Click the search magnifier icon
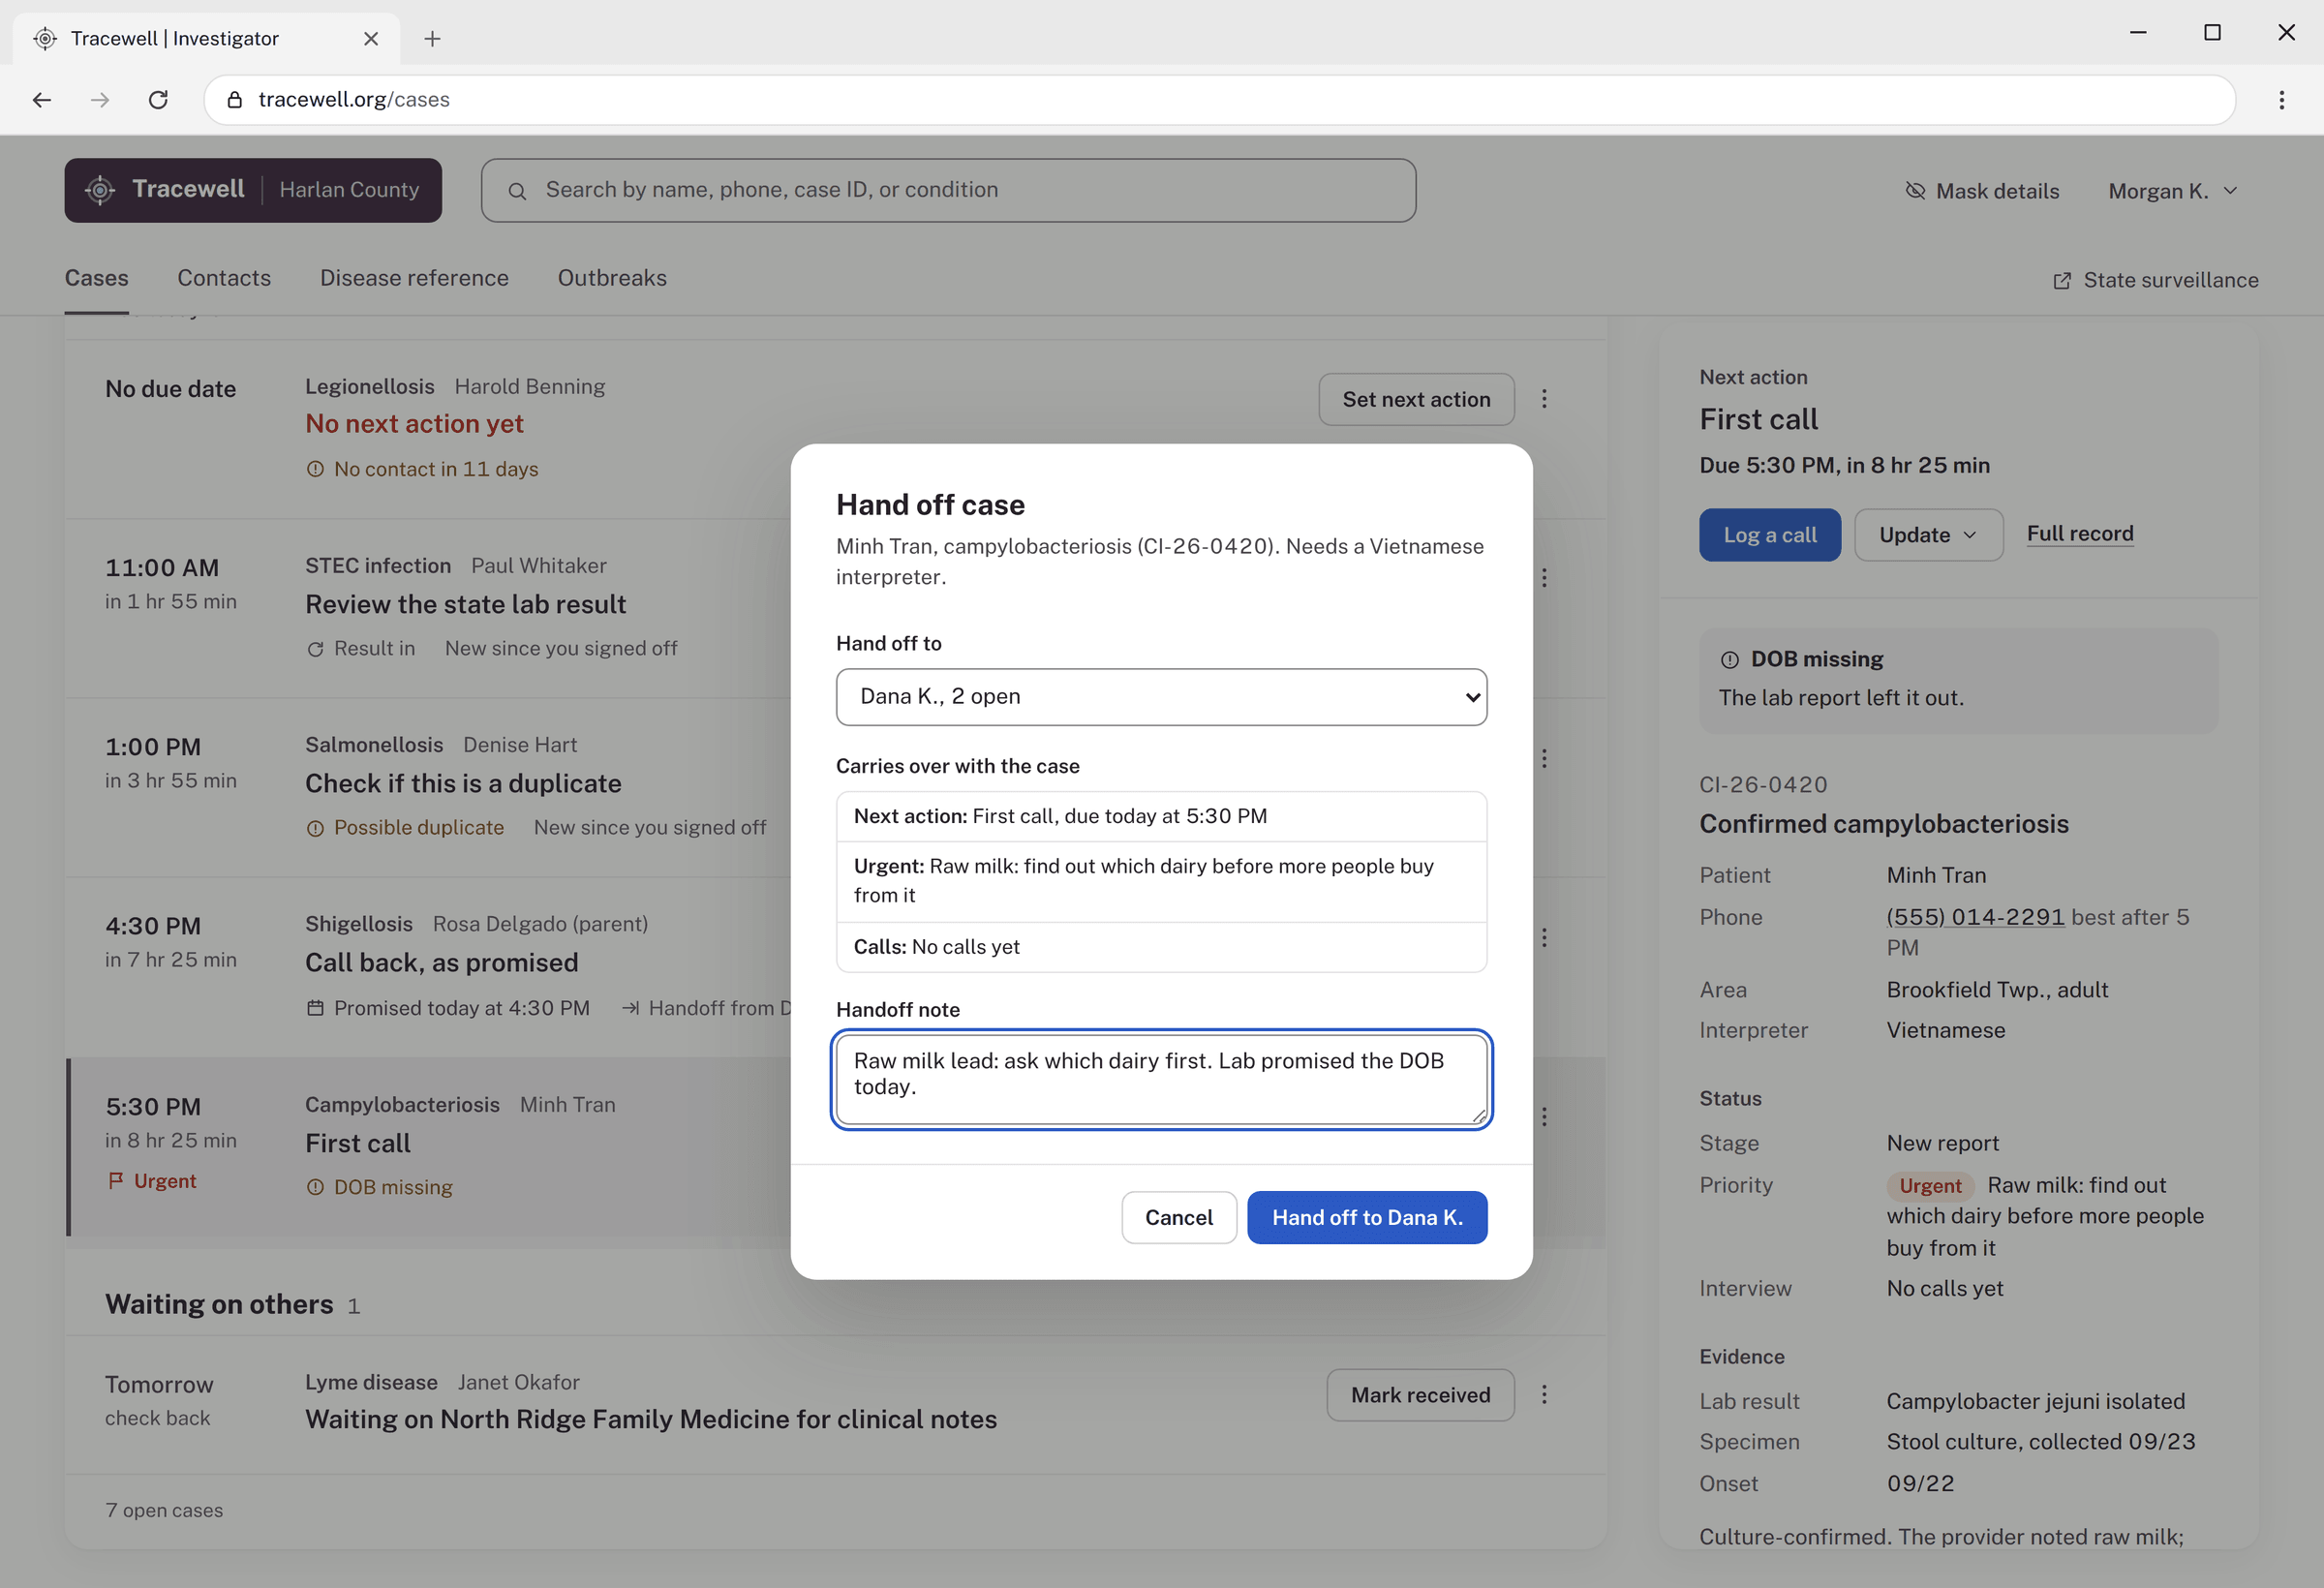The image size is (2324, 1588). (x=517, y=191)
